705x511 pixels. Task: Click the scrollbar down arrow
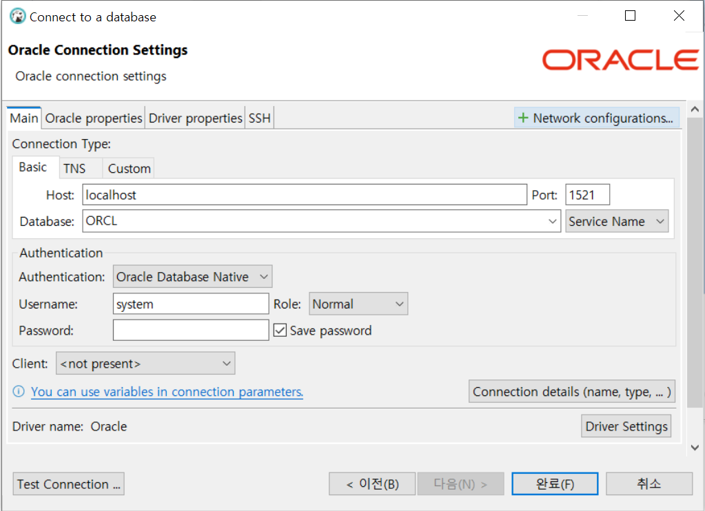[x=695, y=448]
